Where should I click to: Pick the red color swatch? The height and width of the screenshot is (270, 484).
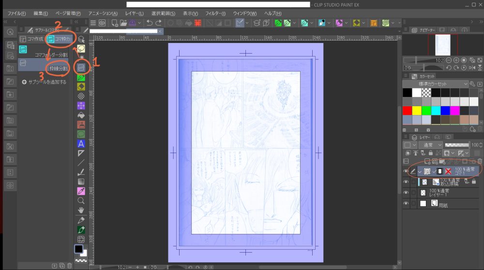[x=407, y=111]
